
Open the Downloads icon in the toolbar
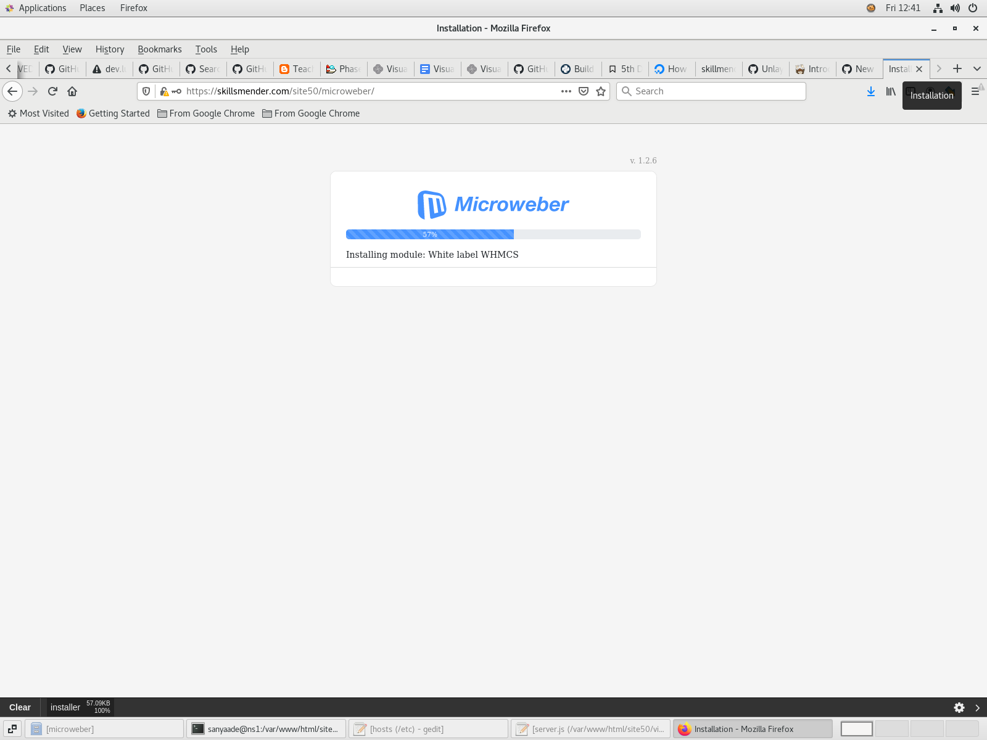pos(871,91)
